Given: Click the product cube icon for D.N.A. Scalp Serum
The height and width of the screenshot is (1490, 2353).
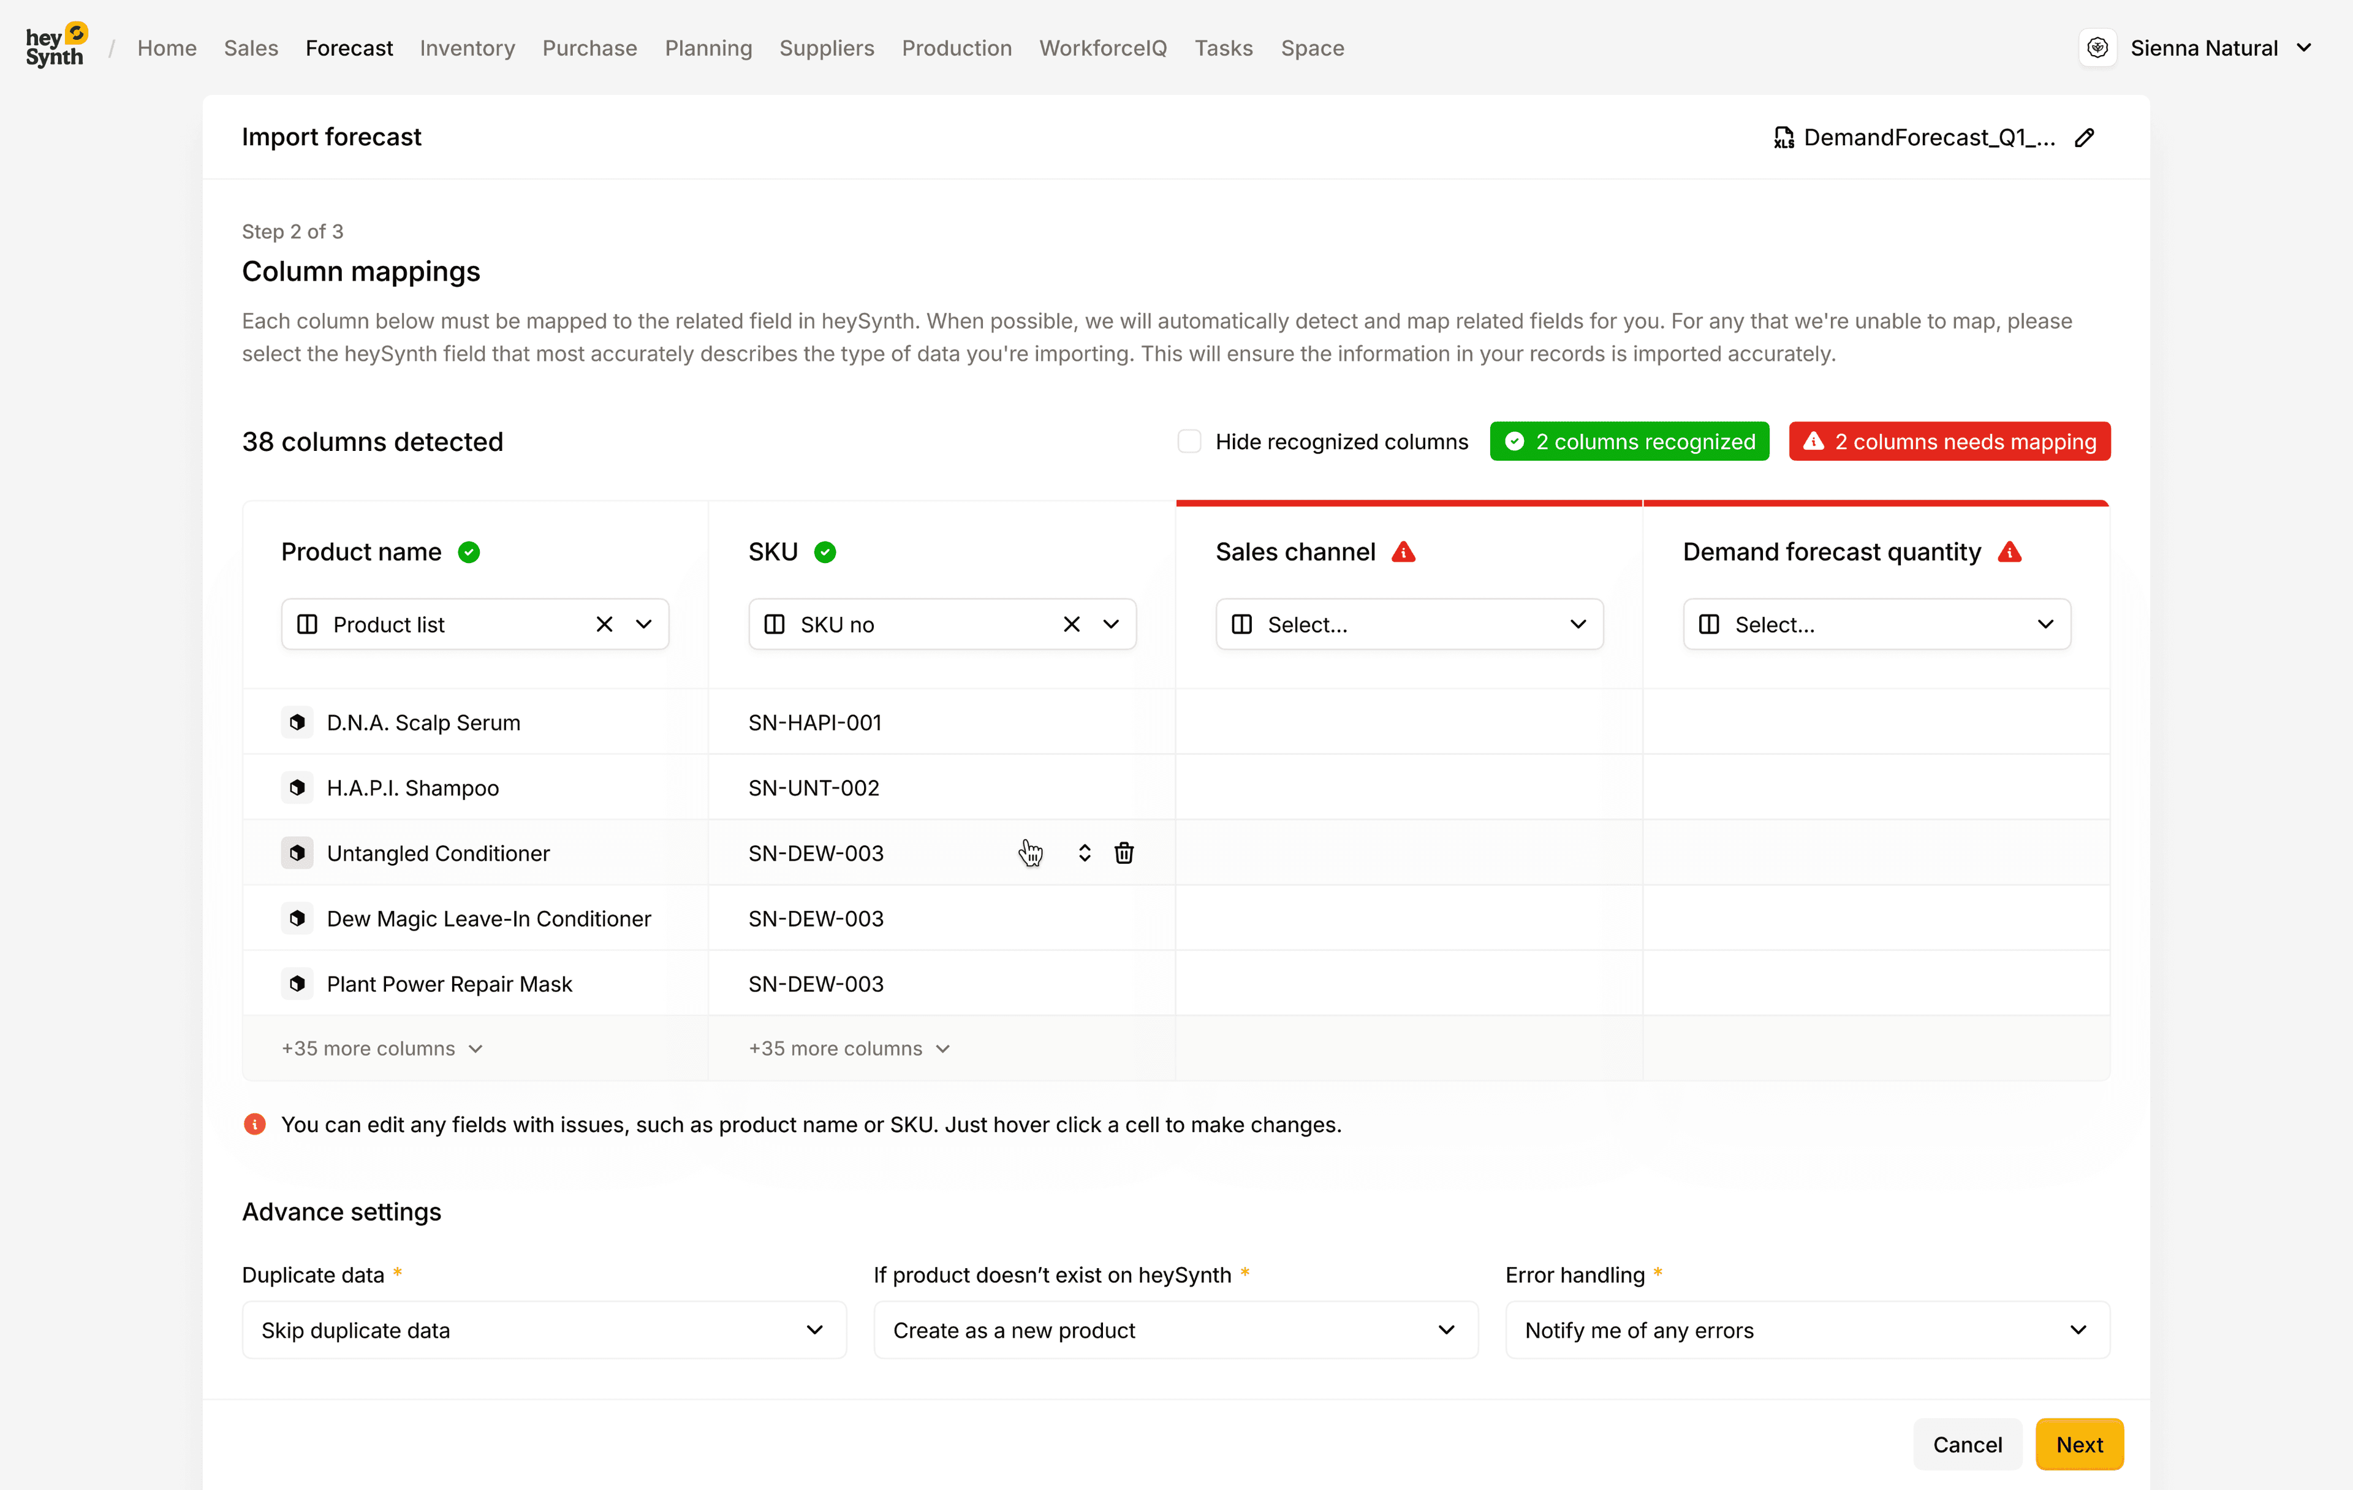Looking at the screenshot, I should click(x=297, y=722).
